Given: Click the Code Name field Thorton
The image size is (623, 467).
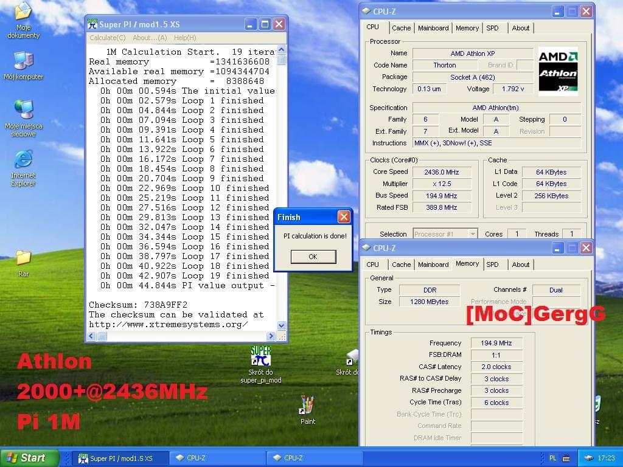Looking at the screenshot, I should coord(445,65).
